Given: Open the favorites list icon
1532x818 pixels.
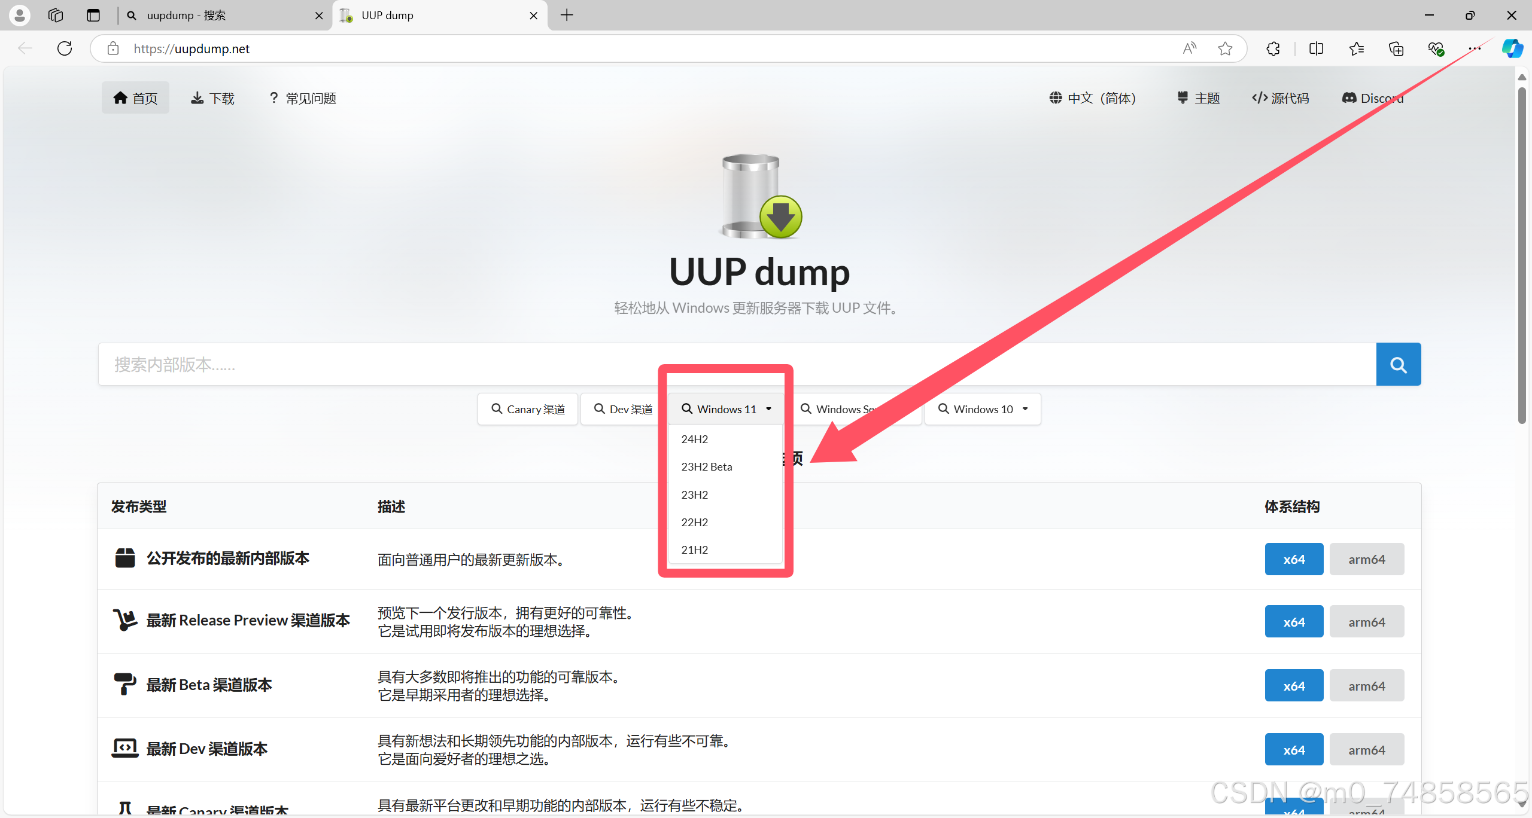Looking at the screenshot, I should point(1356,48).
